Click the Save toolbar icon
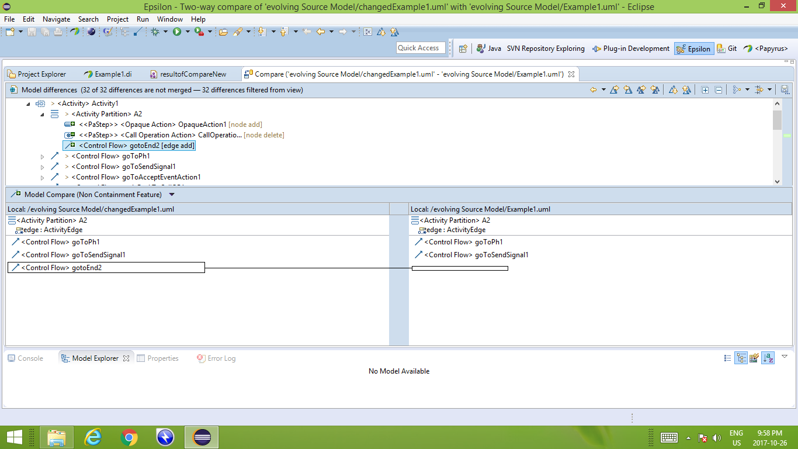 32,32
